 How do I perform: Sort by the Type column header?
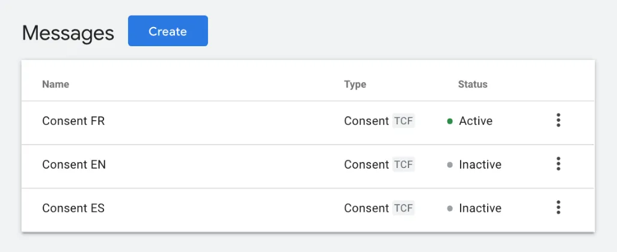(x=355, y=85)
